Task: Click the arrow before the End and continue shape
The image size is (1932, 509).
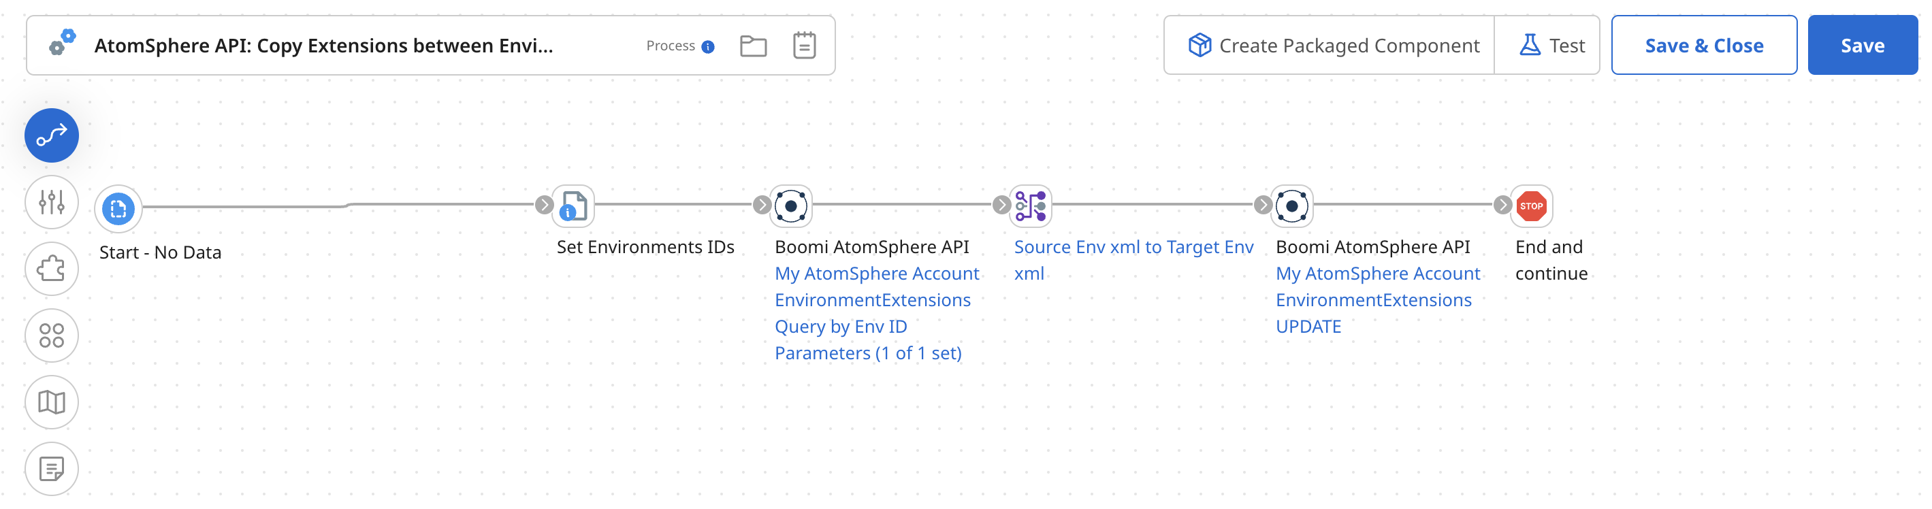Action: coord(1502,205)
